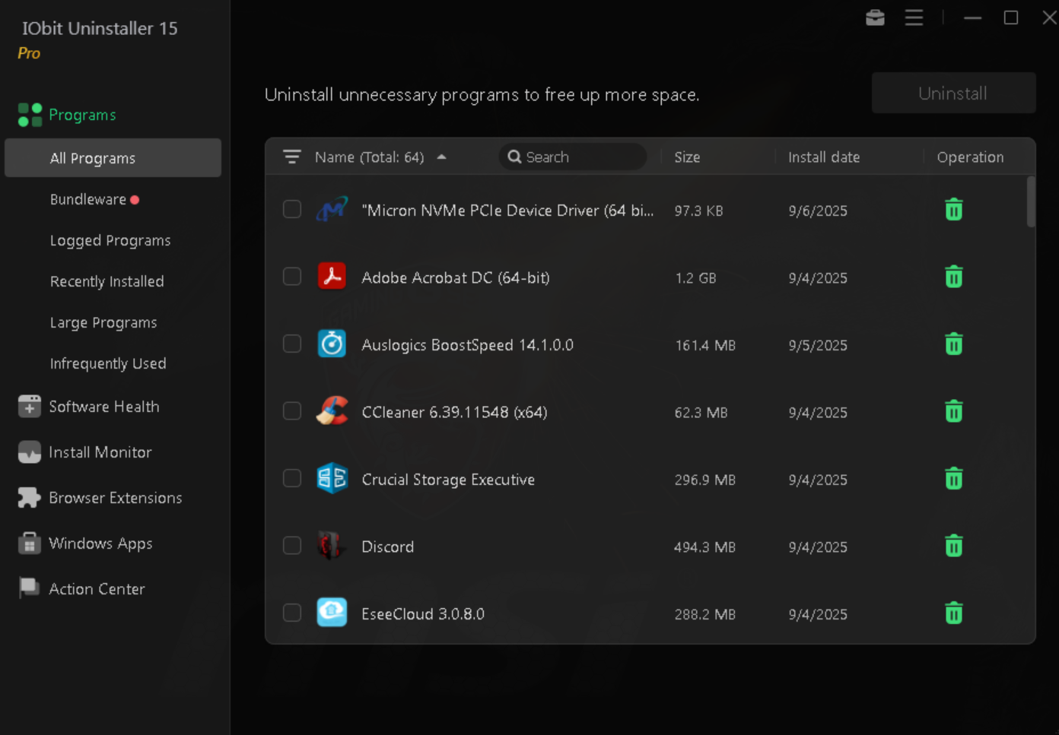
Task: Click the Crucial Storage Executive program icon
Action: pos(332,478)
